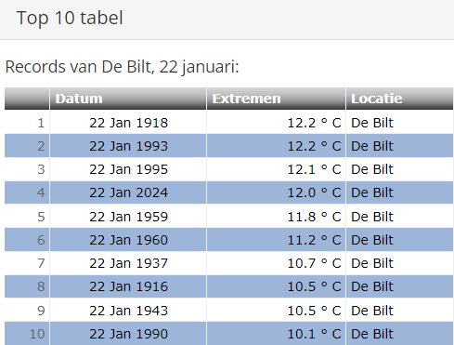
Task: Click the 11.8 ° C temperature cell
Action: coord(276,217)
